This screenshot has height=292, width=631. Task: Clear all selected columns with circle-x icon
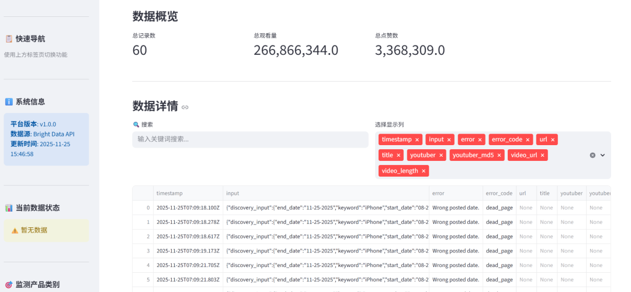coord(592,155)
